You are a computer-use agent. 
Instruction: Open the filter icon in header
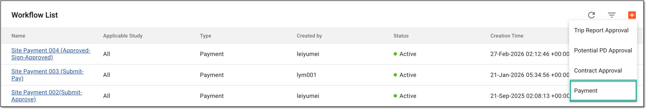[612, 15]
